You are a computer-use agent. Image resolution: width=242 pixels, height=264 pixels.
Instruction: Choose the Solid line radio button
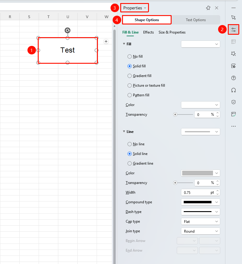pos(130,154)
